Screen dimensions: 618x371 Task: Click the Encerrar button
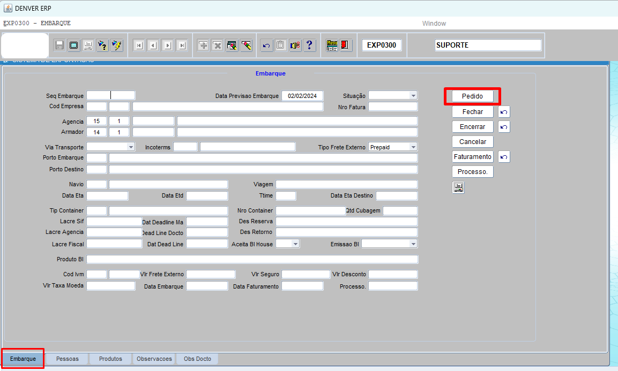click(x=473, y=127)
